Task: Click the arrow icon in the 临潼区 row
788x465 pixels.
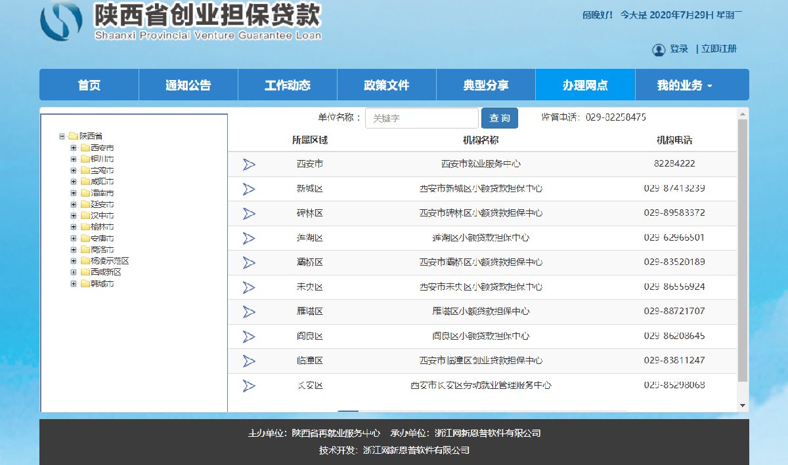Action: 249,361
